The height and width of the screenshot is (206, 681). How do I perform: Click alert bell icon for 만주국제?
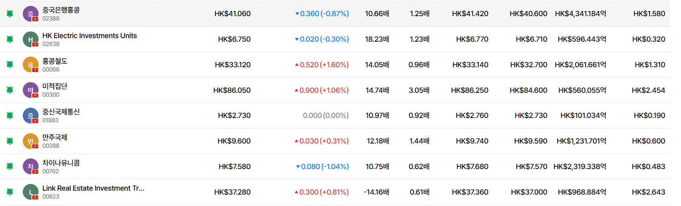point(10,141)
